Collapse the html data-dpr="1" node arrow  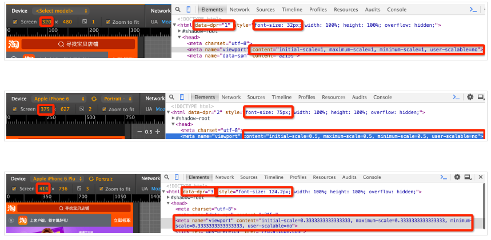[174, 25]
